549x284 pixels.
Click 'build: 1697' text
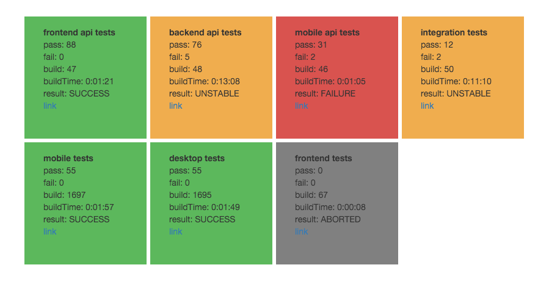point(64,195)
